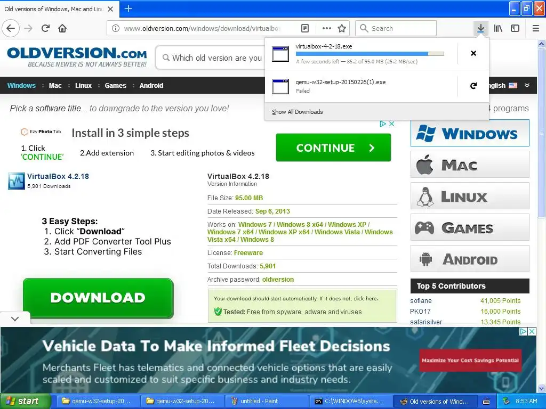
Task: Reload the page with the refresh icon
Action: [45, 28]
